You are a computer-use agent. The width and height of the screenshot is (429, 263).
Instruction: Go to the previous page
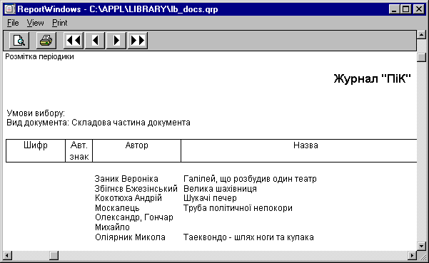(x=95, y=41)
